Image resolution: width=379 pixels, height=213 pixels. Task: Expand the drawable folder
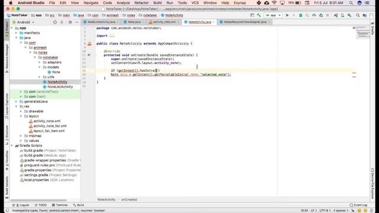pos(21,111)
